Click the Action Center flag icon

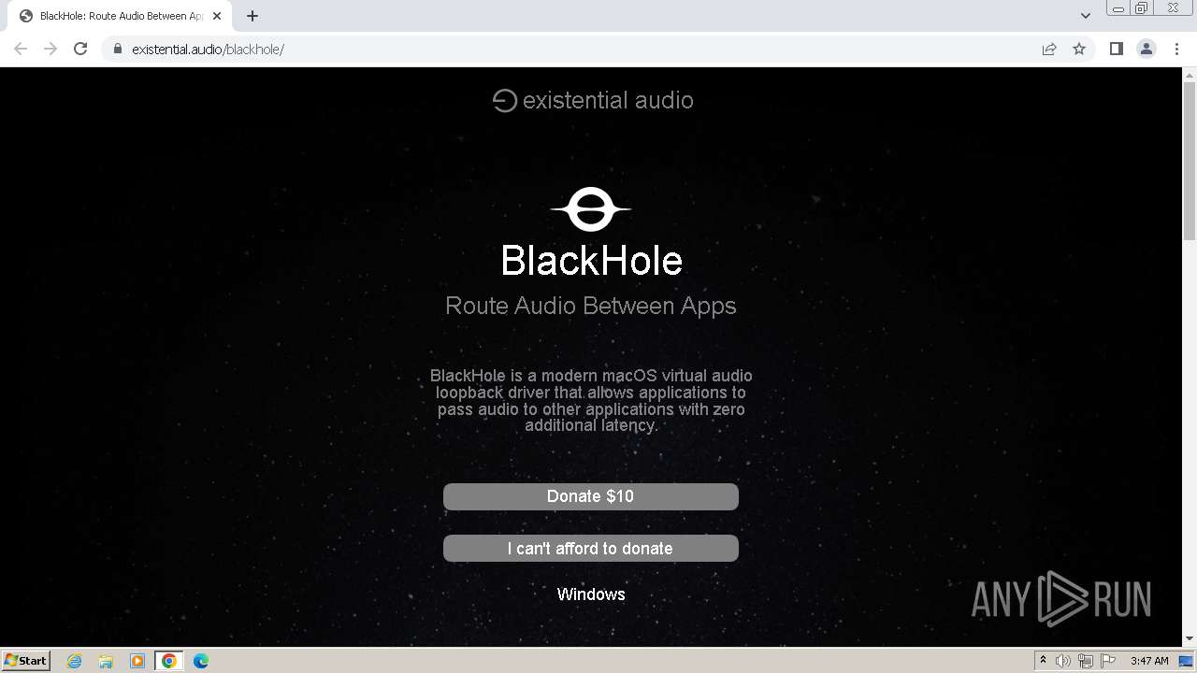[1108, 661]
